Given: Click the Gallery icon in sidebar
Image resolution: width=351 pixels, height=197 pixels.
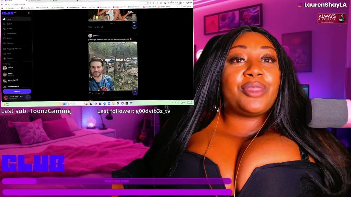Looking at the screenshot, I should coord(4,28).
